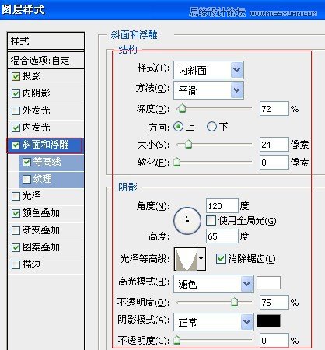Select the 下 direction radio button

(211, 127)
